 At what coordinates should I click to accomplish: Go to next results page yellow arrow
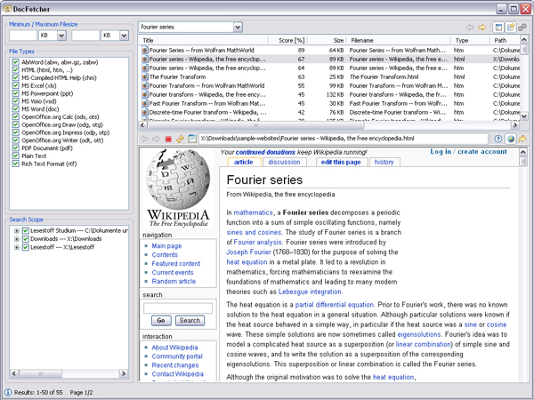click(x=481, y=28)
